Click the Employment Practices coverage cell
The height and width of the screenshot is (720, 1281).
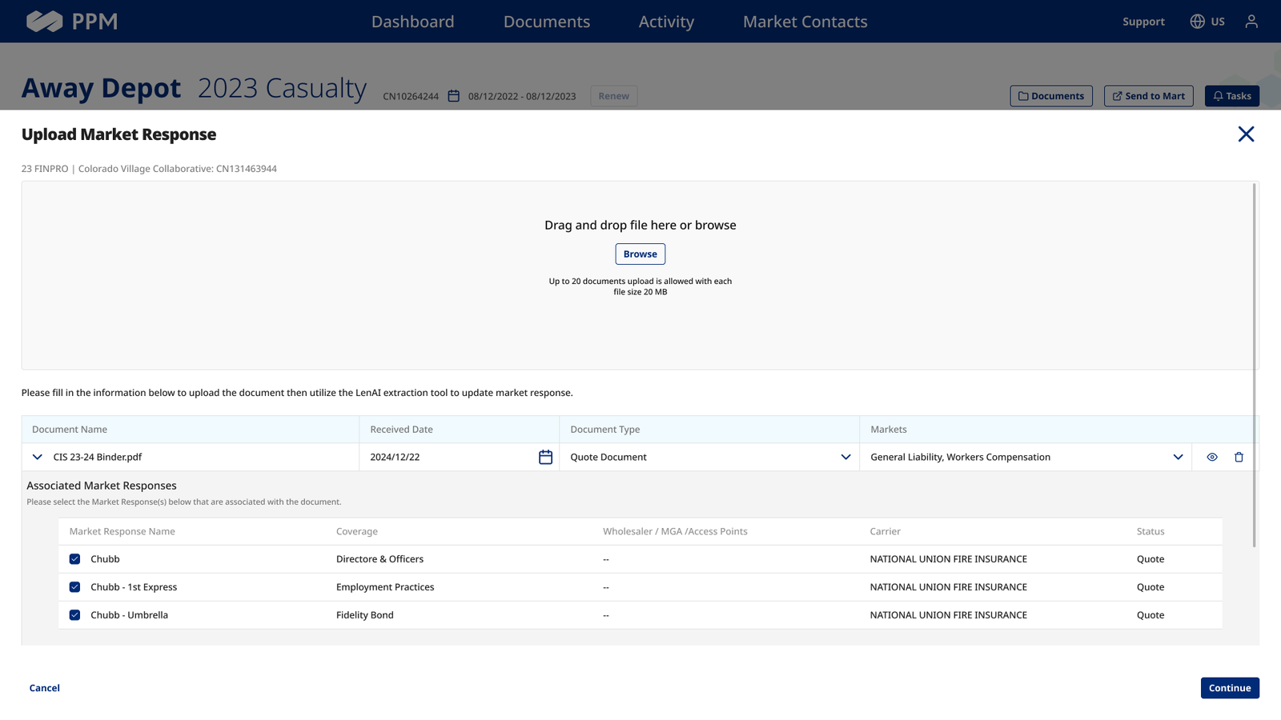[x=385, y=587]
